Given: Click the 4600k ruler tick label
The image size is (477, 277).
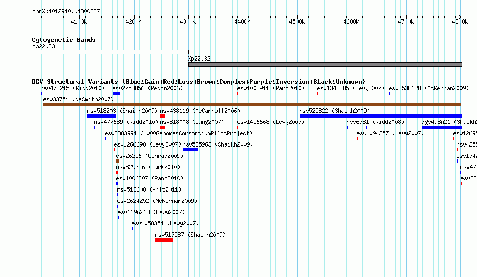Looking at the screenshot, I should pos(351,21).
